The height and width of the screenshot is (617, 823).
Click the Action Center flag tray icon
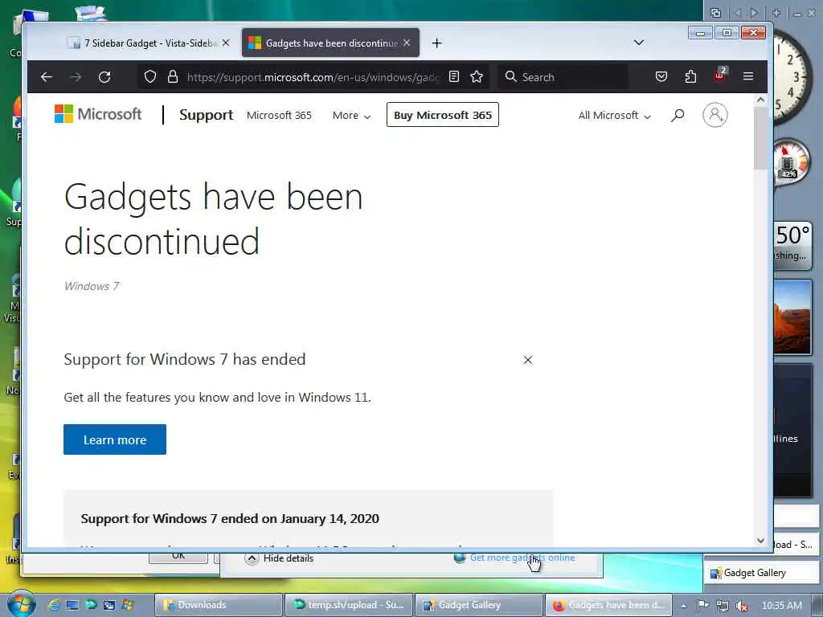coord(702,606)
